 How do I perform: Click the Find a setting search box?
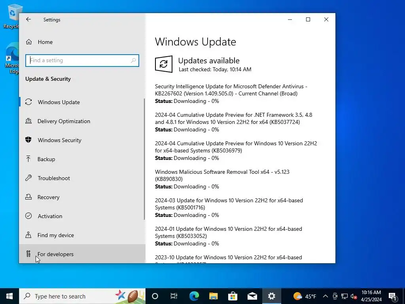click(x=82, y=61)
